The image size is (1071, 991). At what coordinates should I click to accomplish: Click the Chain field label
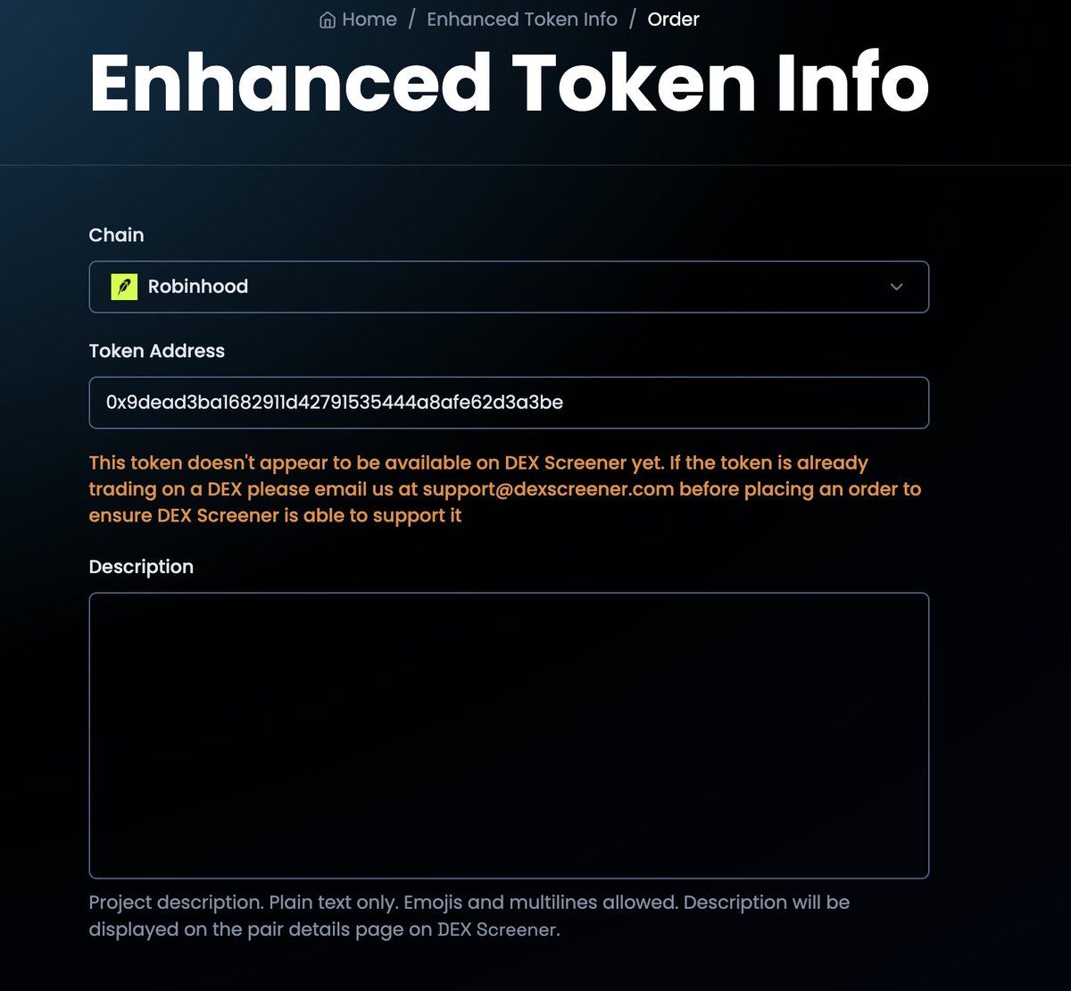pyautogui.click(x=116, y=235)
